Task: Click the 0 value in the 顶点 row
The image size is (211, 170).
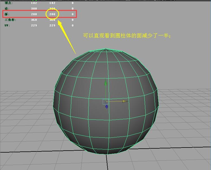Action: tap(72, 3)
